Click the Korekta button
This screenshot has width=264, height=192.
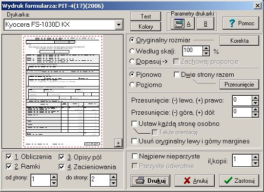point(239,41)
